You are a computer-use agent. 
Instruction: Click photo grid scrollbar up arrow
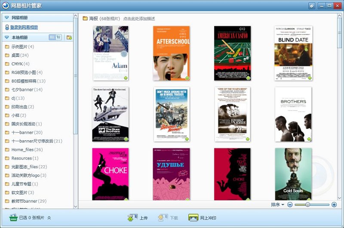tap(340, 16)
